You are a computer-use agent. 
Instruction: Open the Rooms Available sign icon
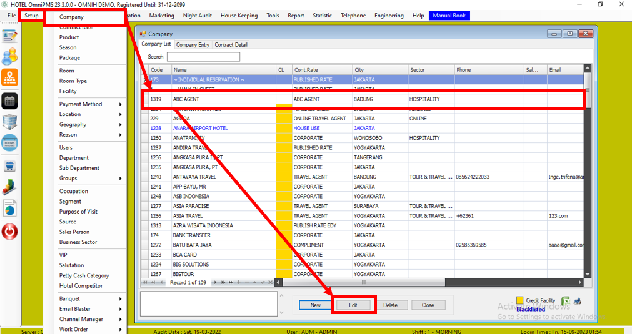(9, 143)
